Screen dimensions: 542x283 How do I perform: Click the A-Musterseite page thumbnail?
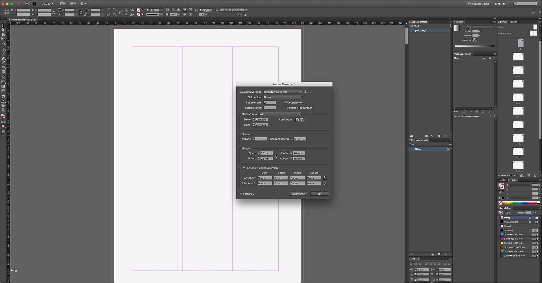coord(534,33)
